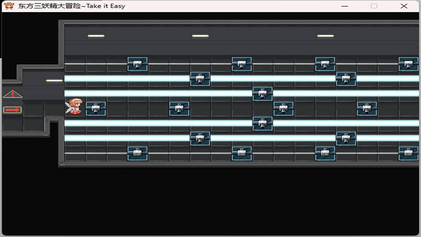The height and width of the screenshot is (237, 421).
Task: Click the red right-arrow sign
Action: (x=13, y=110)
